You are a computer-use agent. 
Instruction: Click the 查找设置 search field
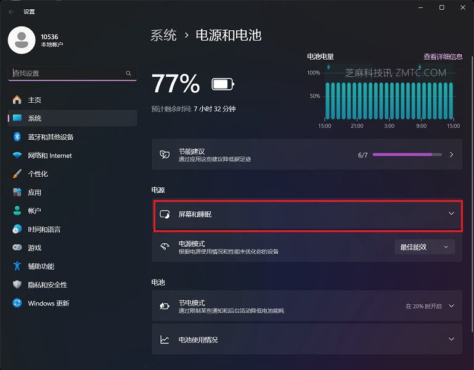pos(73,73)
